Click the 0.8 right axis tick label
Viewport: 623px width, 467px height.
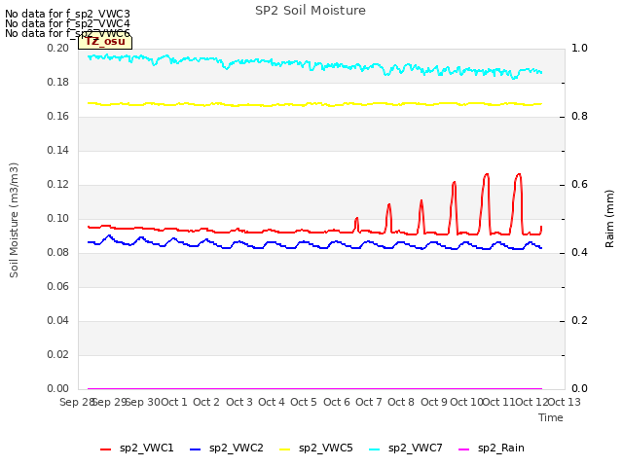point(579,117)
